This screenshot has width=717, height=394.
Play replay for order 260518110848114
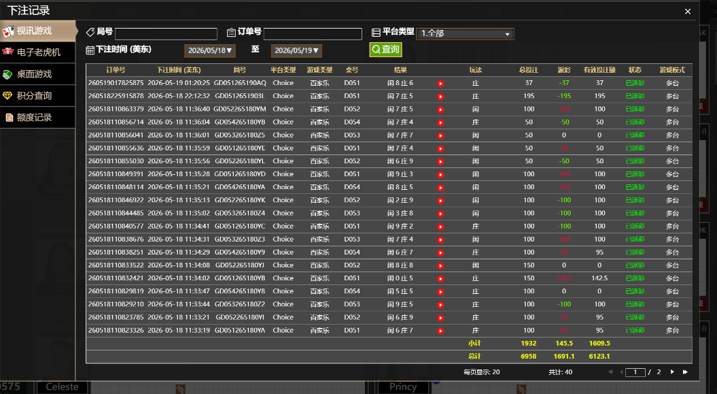(x=440, y=188)
